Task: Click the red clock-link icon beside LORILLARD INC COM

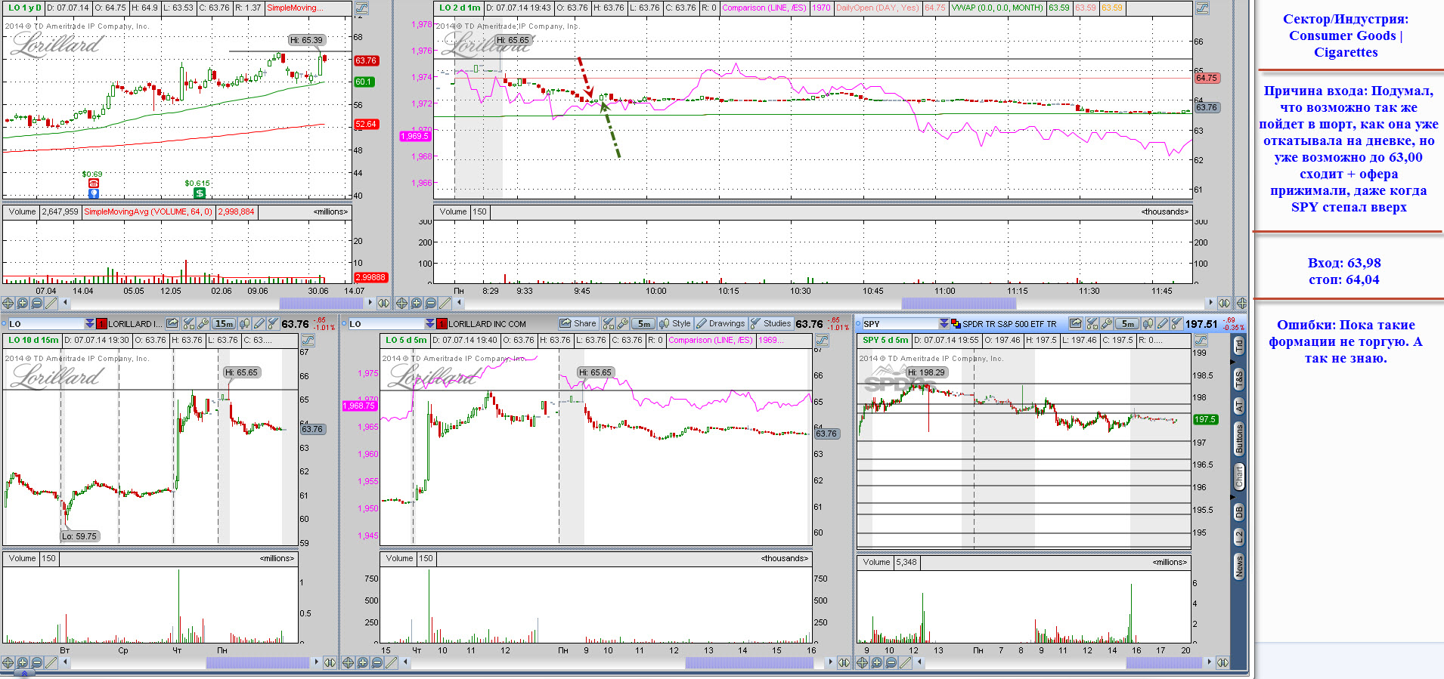Action: click(x=442, y=324)
